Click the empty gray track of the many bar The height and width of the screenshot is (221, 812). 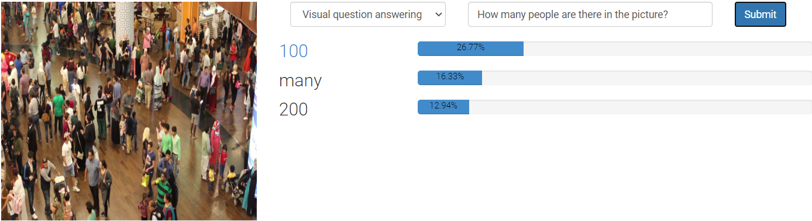(647, 78)
